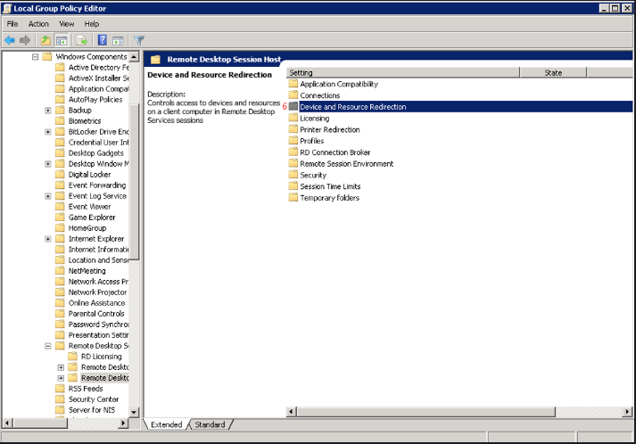Sort list by the Setting column header

[x=403, y=72]
